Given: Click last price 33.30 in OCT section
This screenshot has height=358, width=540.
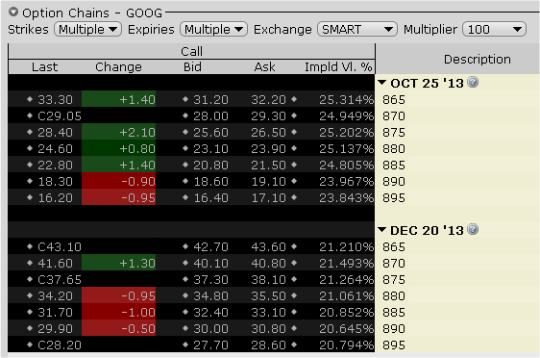Looking at the screenshot, I should pyautogui.click(x=55, y=100).
